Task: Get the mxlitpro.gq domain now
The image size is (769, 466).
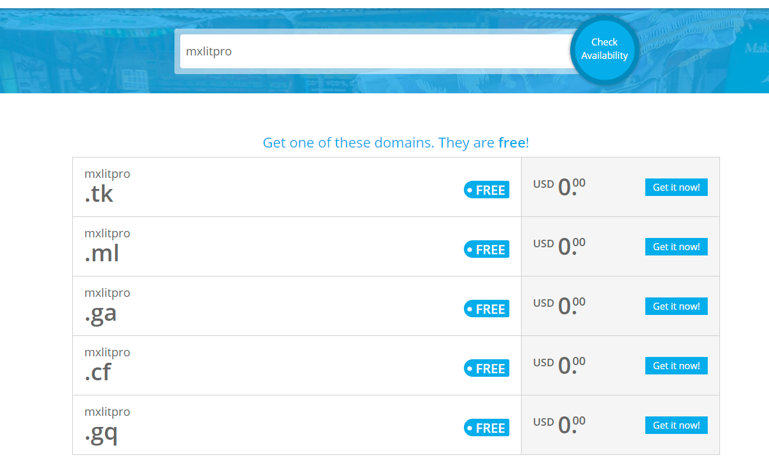Action: (676, 425)
